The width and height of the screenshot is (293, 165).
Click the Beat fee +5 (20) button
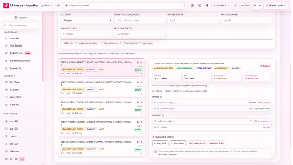click(217, 143)
